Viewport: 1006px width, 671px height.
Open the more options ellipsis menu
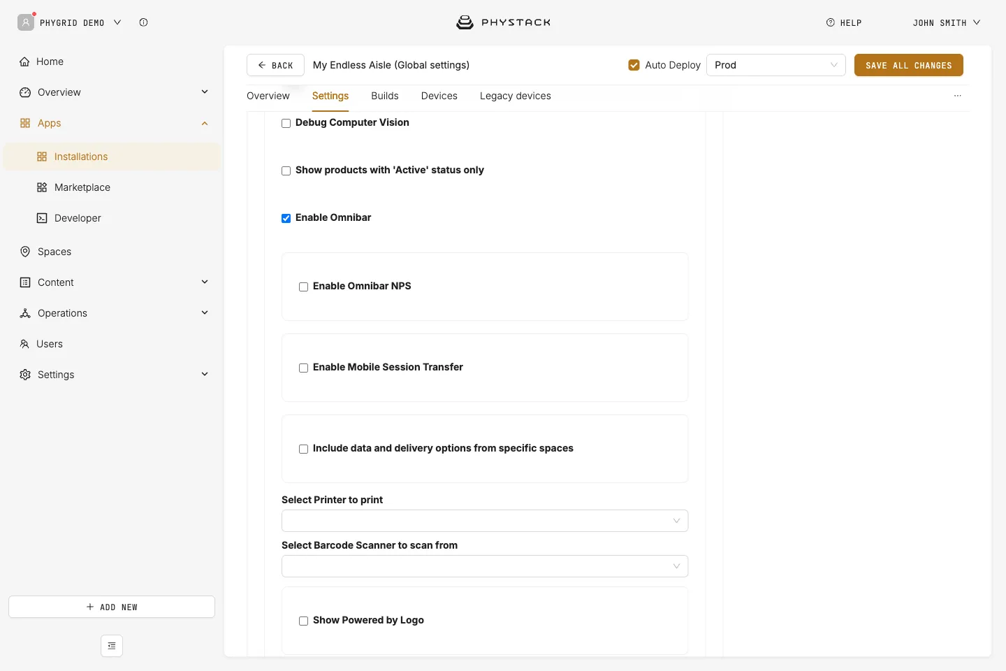[958, 96]
